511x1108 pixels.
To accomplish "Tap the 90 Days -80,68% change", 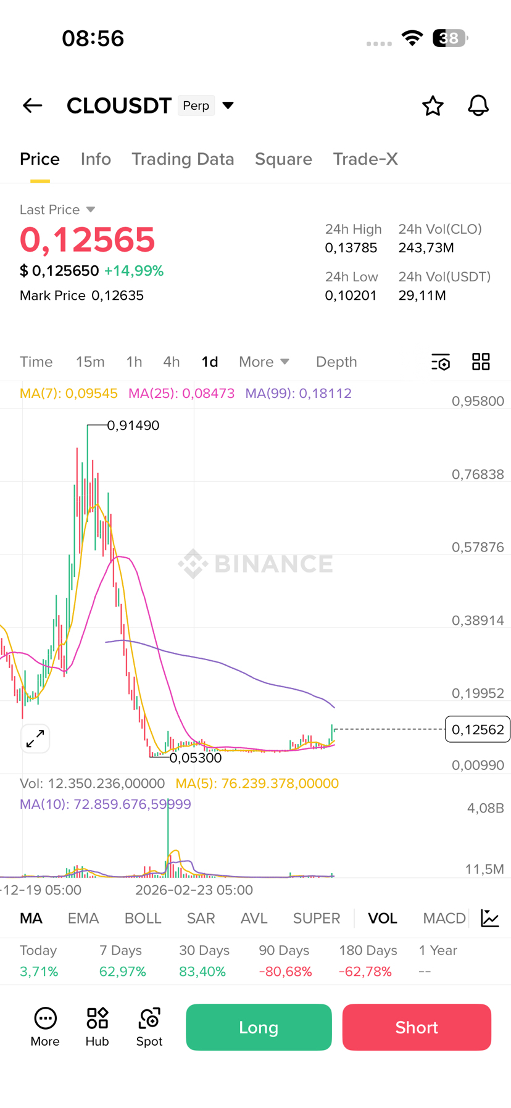I will 285,961.
